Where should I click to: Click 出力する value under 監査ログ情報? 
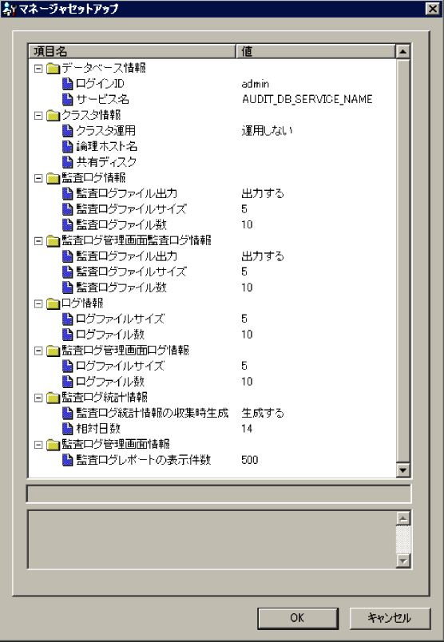coord(263,194)
